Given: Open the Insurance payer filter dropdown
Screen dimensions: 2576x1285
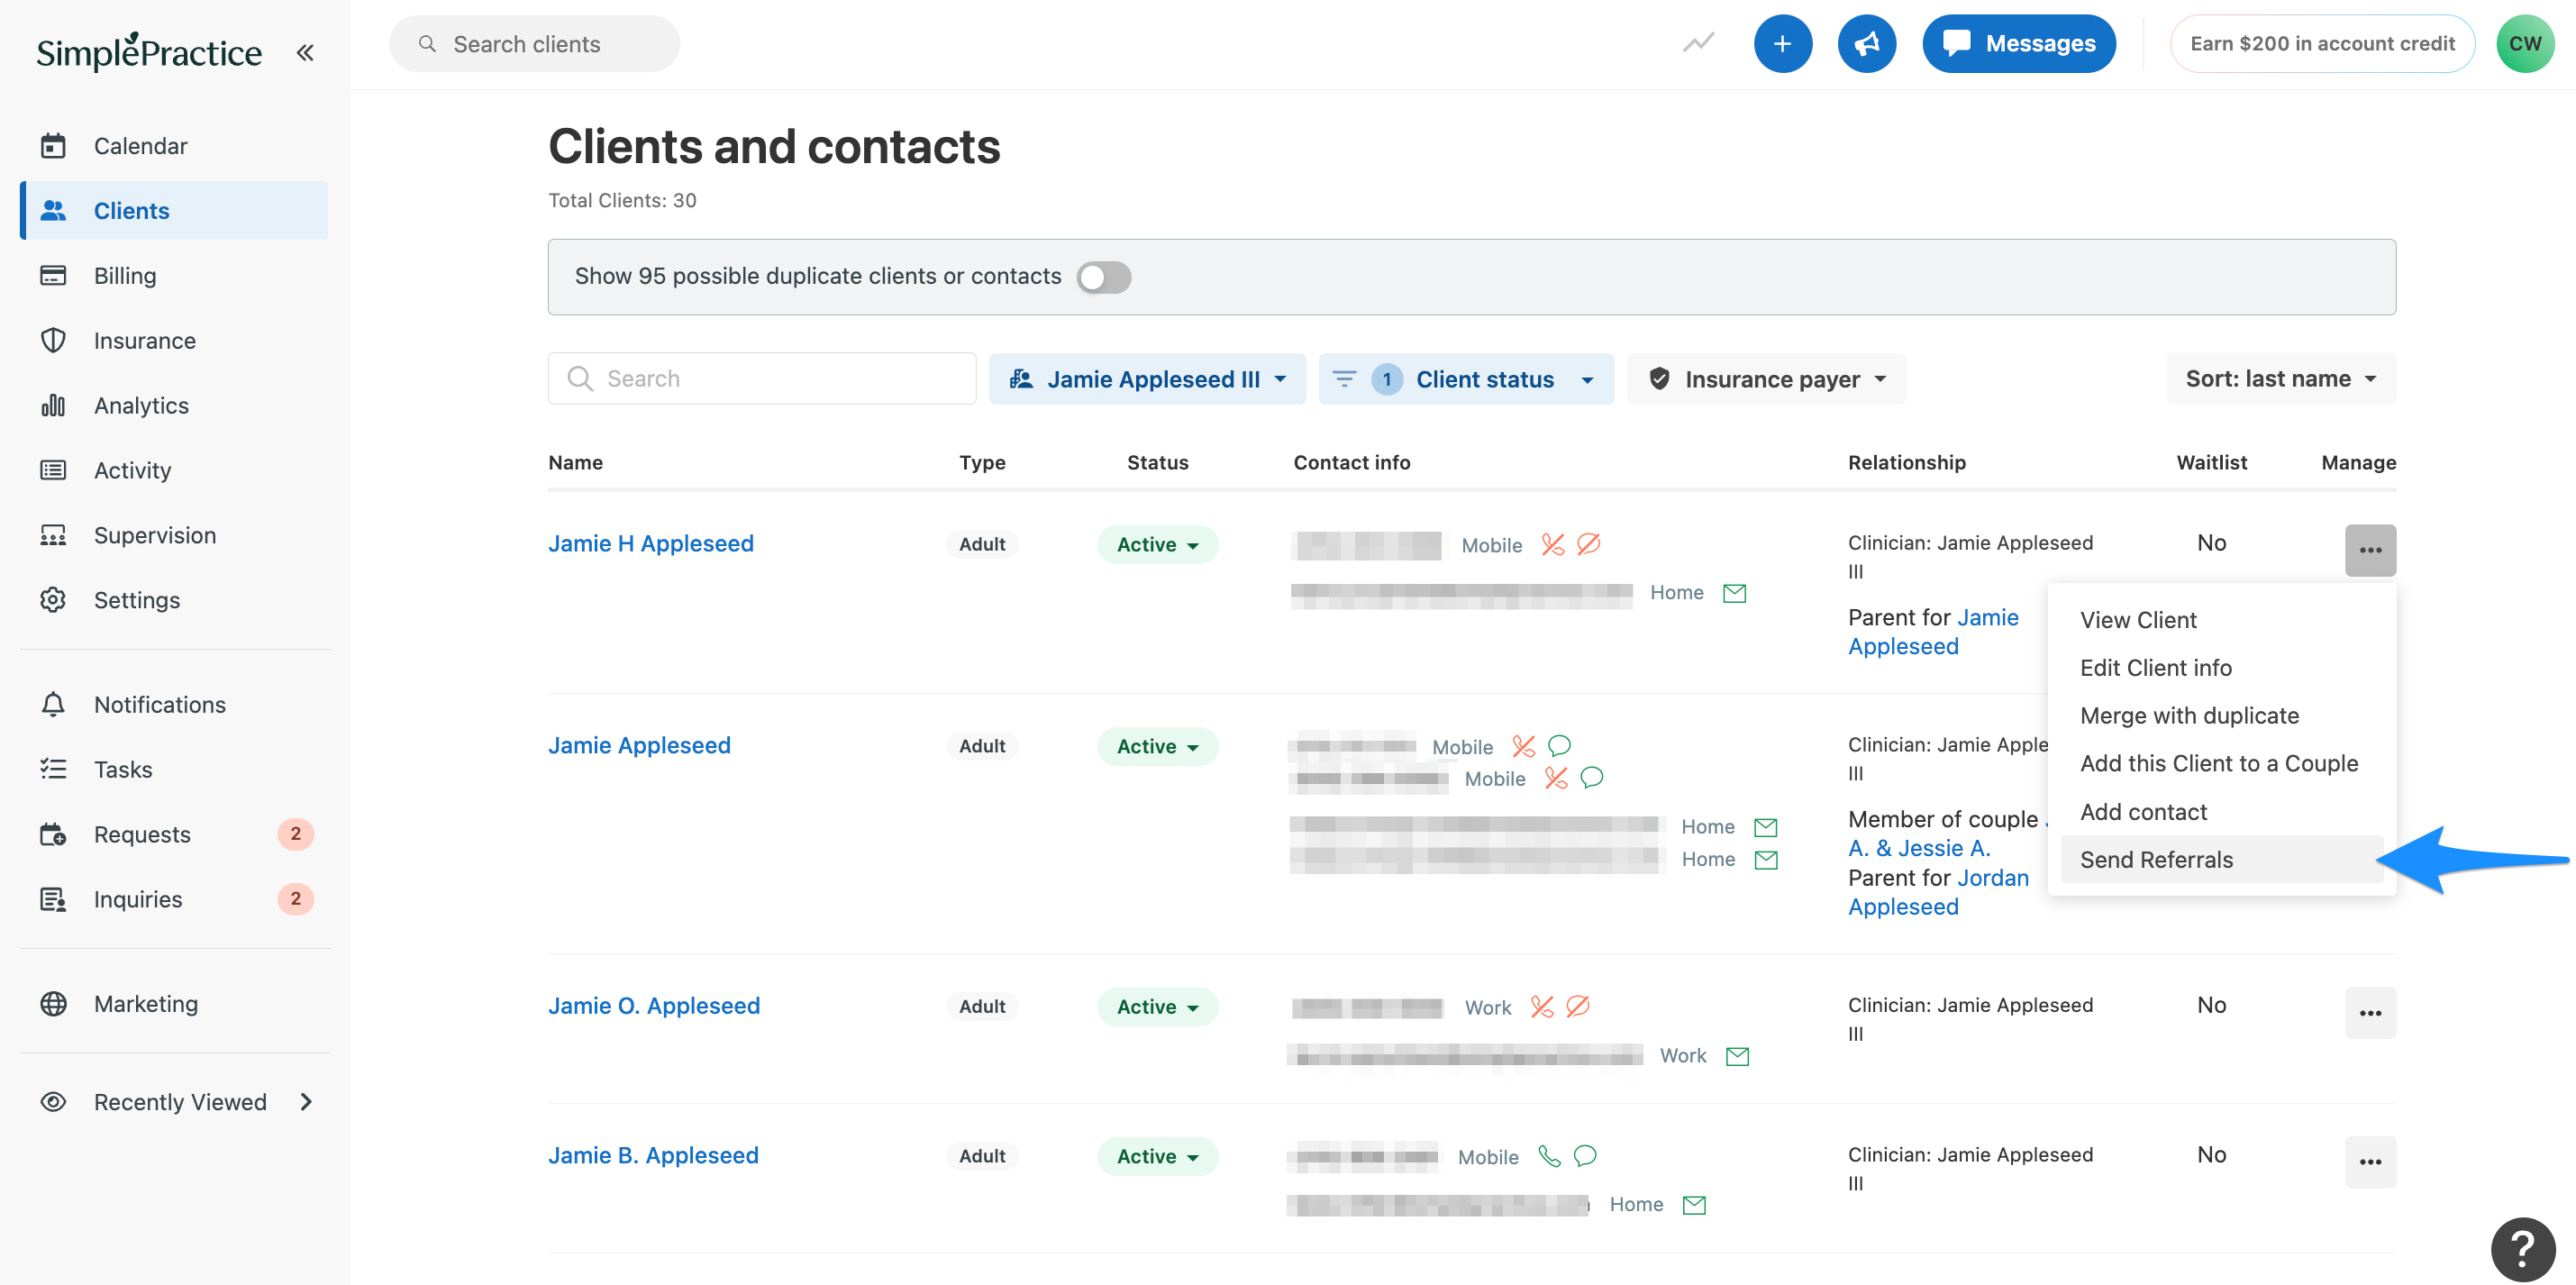Looking at the screenshot, I should pyautogui.click(x=1765, y=379).
